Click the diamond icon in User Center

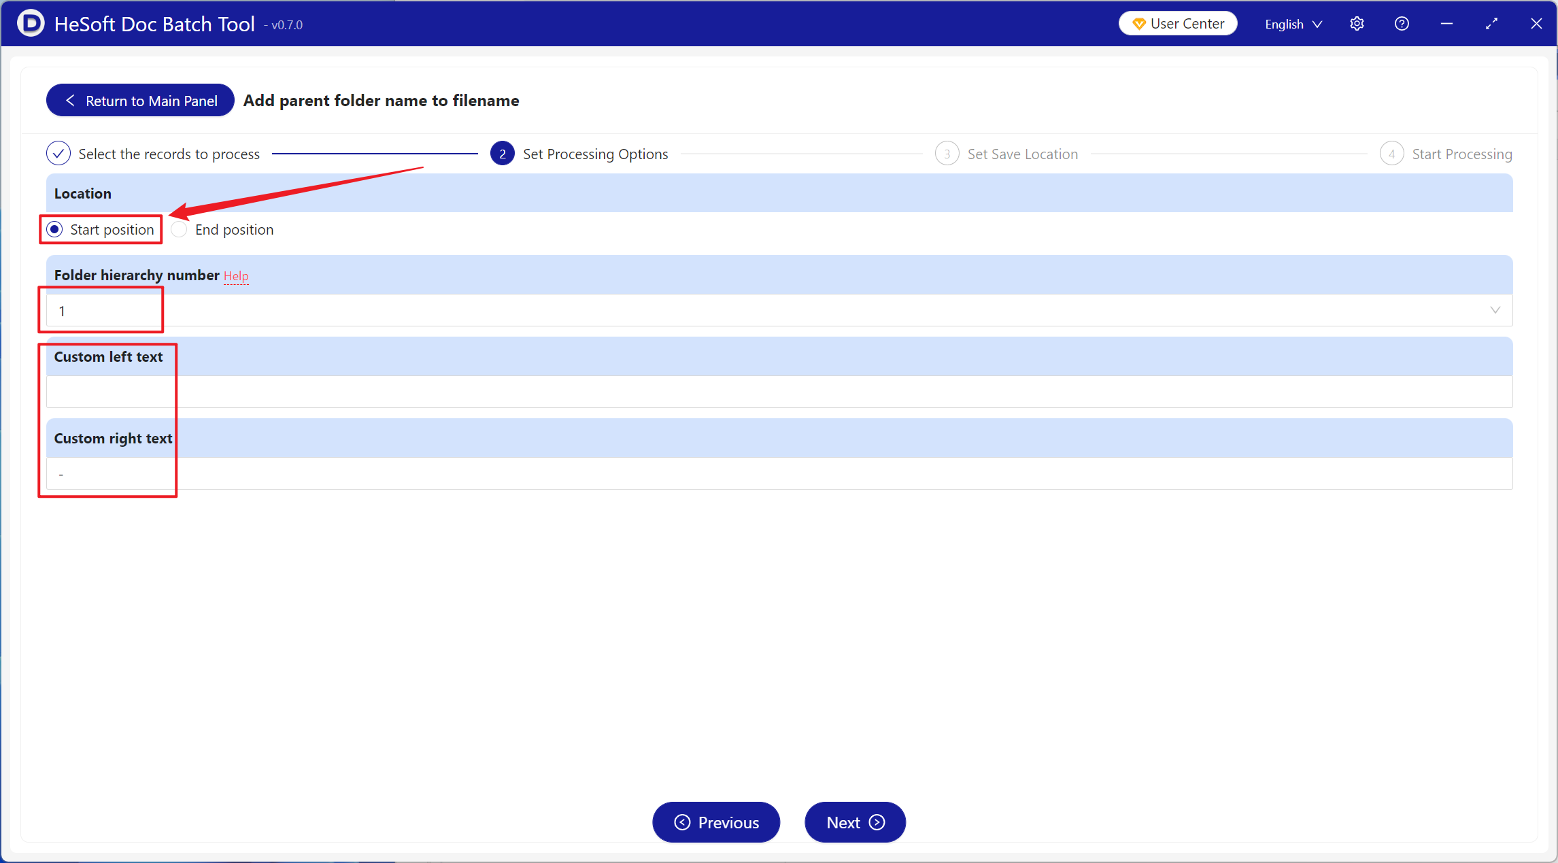coord(1138,24)
